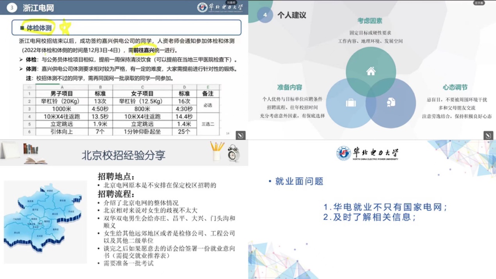
Task: Click the 个人建议 slide title
Action: pos(292,15)
